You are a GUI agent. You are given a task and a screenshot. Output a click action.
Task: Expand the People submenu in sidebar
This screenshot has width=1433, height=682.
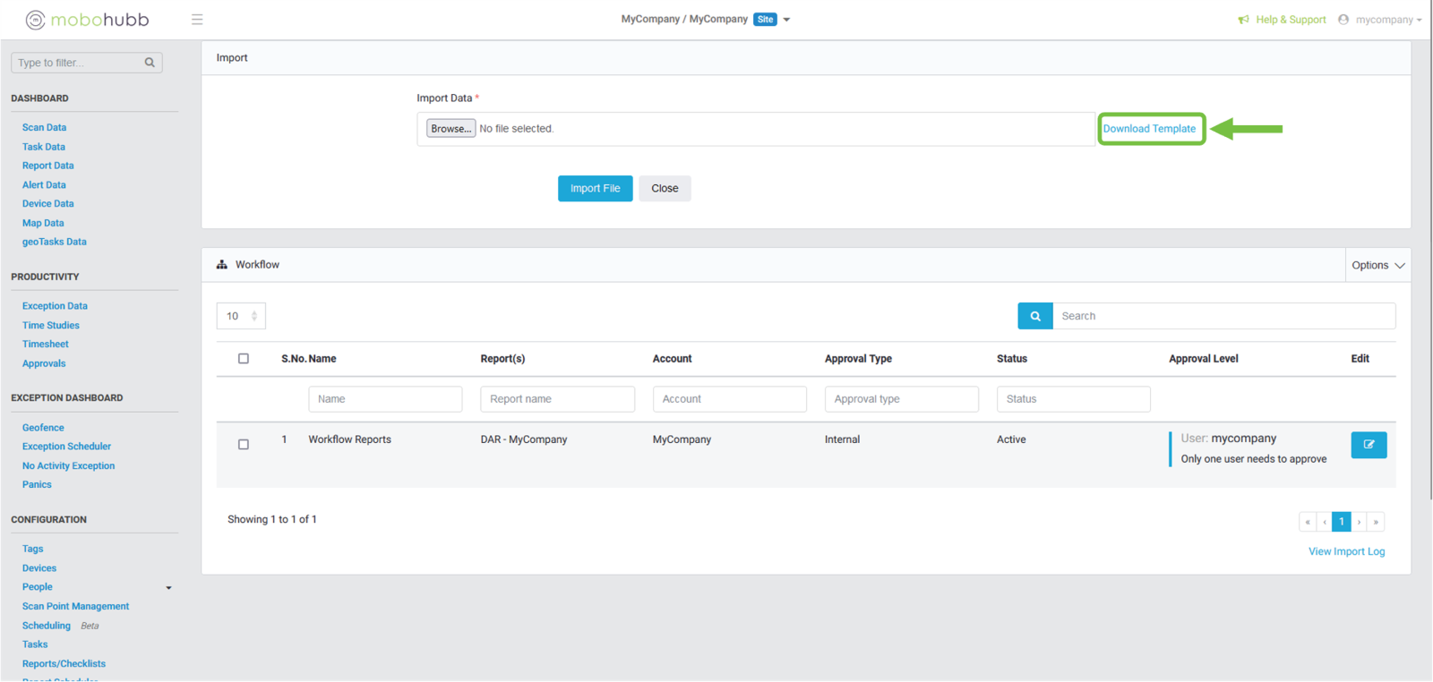pyautogui.click(x=168, y=588)
